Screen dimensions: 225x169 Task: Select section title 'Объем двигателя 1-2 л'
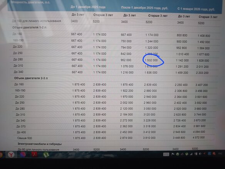click(29, 27)
